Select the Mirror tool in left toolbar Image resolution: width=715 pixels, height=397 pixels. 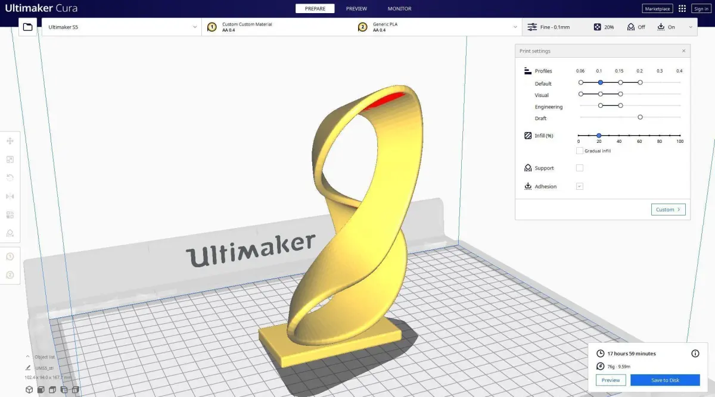pos(10,196)
